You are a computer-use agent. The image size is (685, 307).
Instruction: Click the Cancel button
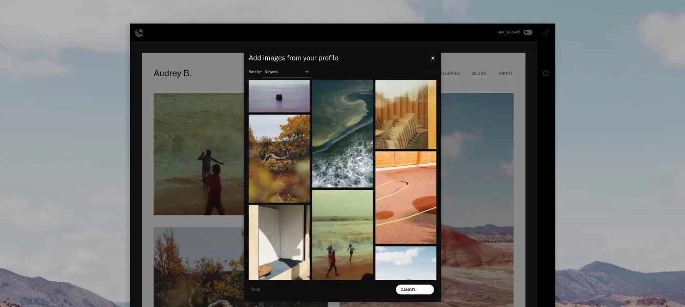[x=415, y=290]
